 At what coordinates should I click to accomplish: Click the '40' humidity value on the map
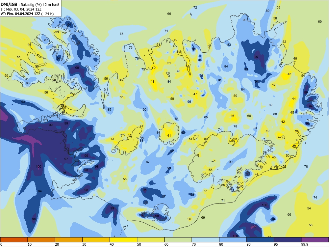[x=154, y=68]
